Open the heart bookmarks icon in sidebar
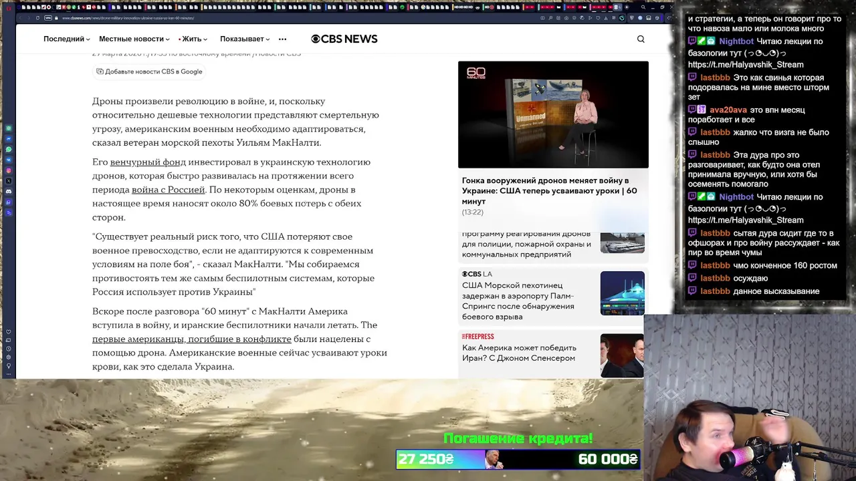This screenshot has width=856, height=481. coord(9,332)
